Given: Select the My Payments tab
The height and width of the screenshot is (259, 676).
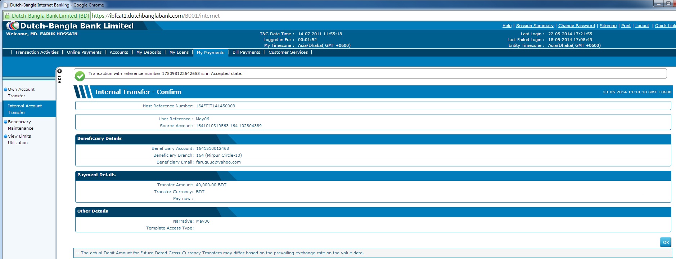Looking at the screenshot, I should (x=211, y=53).
